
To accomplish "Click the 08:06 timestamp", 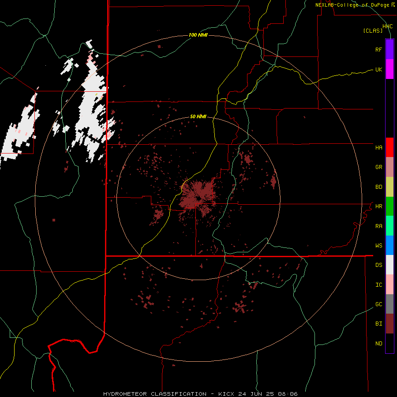I will click(288, 394).
